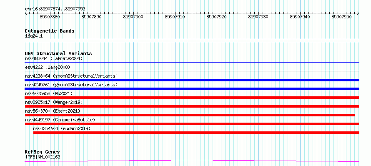Click the nsv3925017 (Wenger2019) label
Screen dimensions: 371x166
coord(54,102)
